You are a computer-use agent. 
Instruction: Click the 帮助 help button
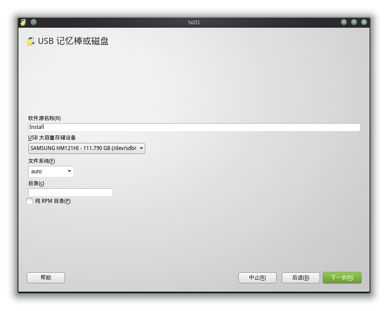coord(46,278)
